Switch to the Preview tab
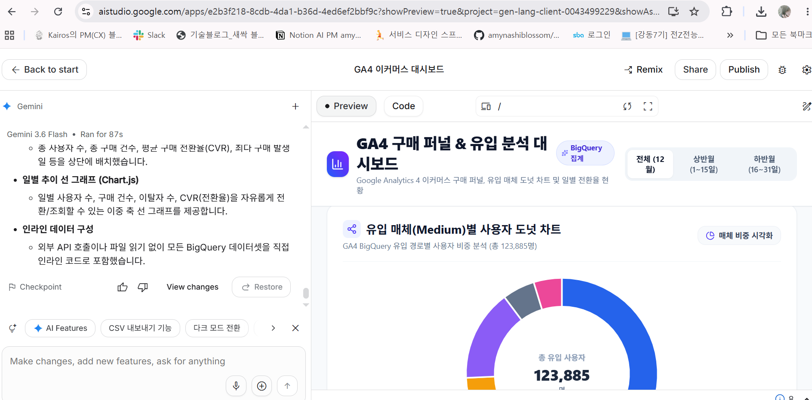812x400 pixels. (x=346, y=106)
